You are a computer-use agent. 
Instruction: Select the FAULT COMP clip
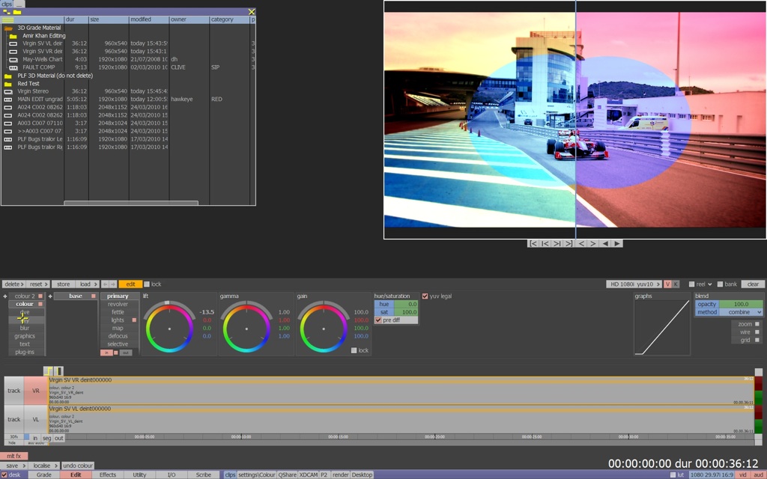tap(39, 67)
